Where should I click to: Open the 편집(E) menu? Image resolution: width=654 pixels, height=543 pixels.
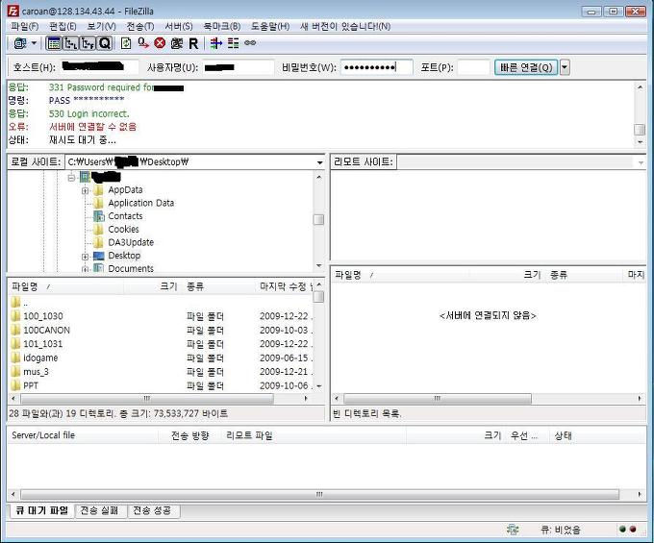click(x=63, y=26)
